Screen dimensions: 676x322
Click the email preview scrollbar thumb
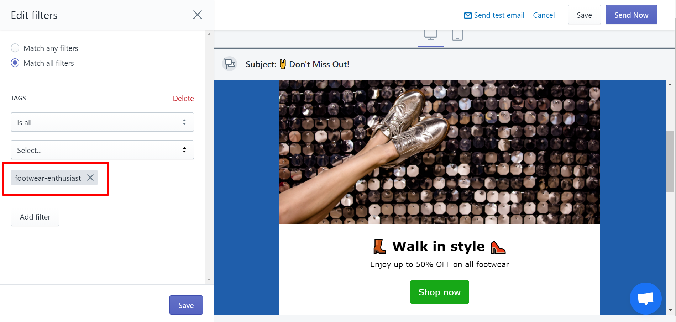[670, 162]
